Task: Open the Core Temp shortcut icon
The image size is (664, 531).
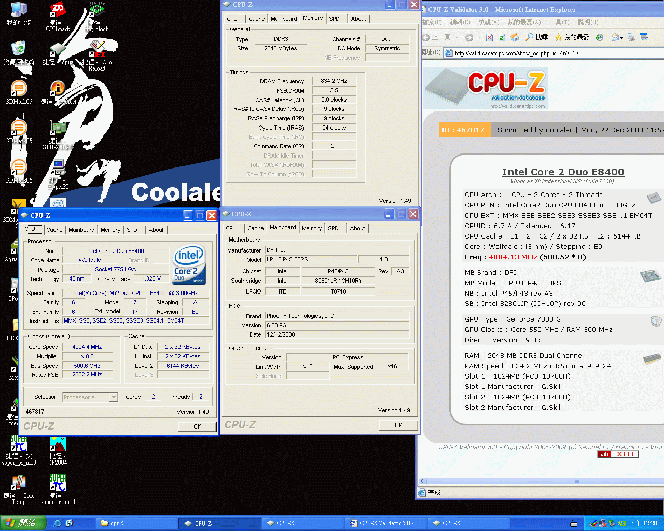Action: click(x=19, y=490)
